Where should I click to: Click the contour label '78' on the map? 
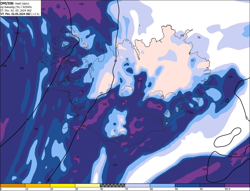28,119
